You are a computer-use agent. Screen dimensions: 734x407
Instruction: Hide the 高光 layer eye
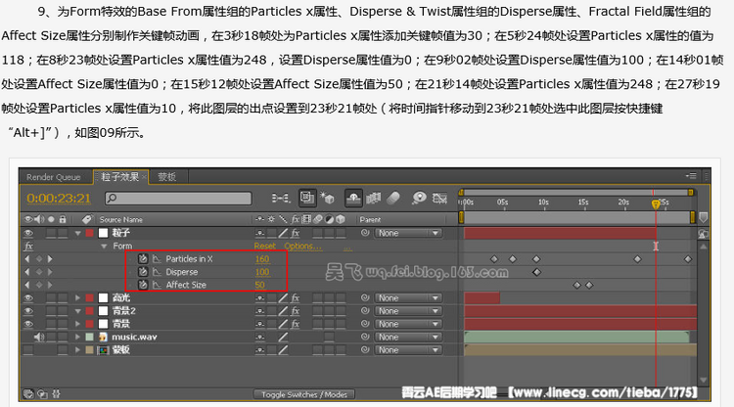coord(28,297)
